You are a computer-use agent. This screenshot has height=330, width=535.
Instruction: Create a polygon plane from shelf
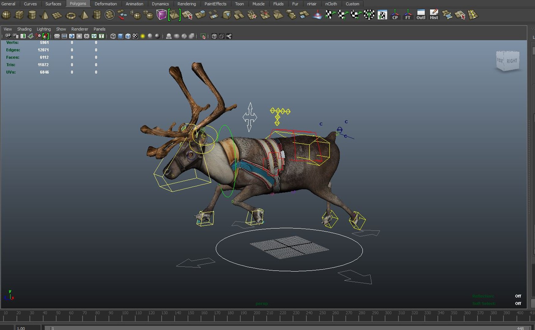click(x=57, y=15)
